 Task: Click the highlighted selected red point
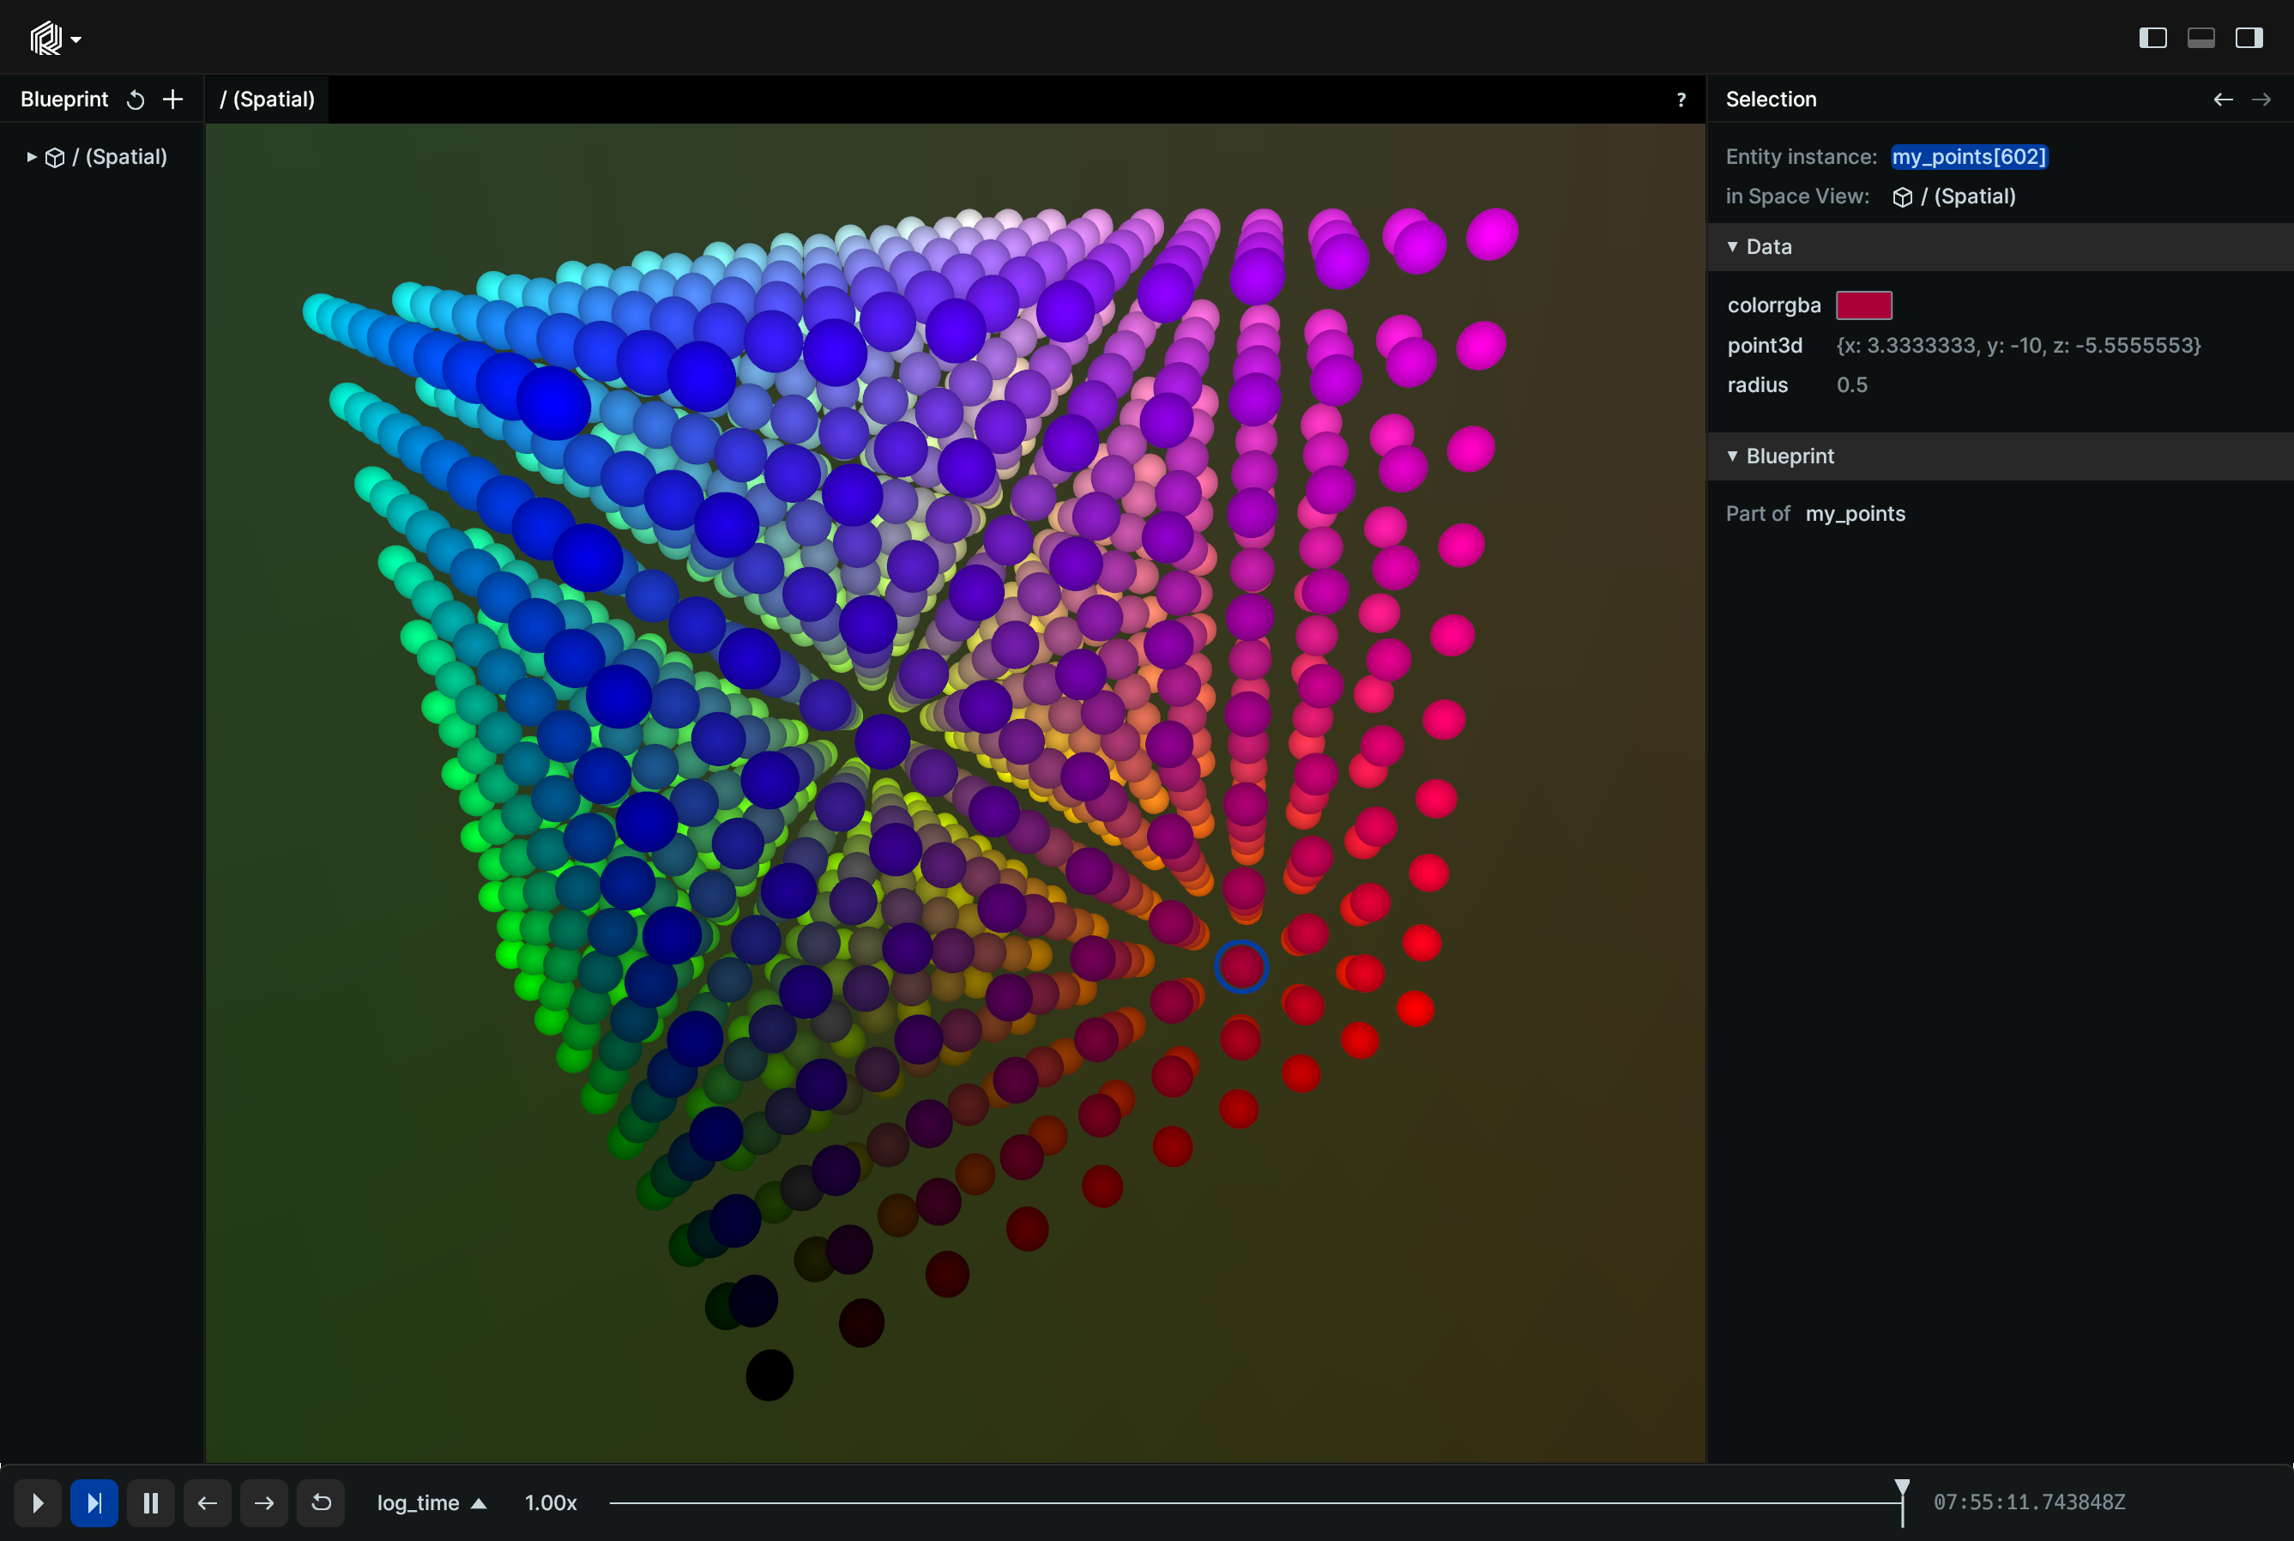[1241, 967]
